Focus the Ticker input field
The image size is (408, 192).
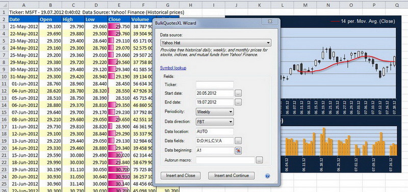click(x=215, y=85)
